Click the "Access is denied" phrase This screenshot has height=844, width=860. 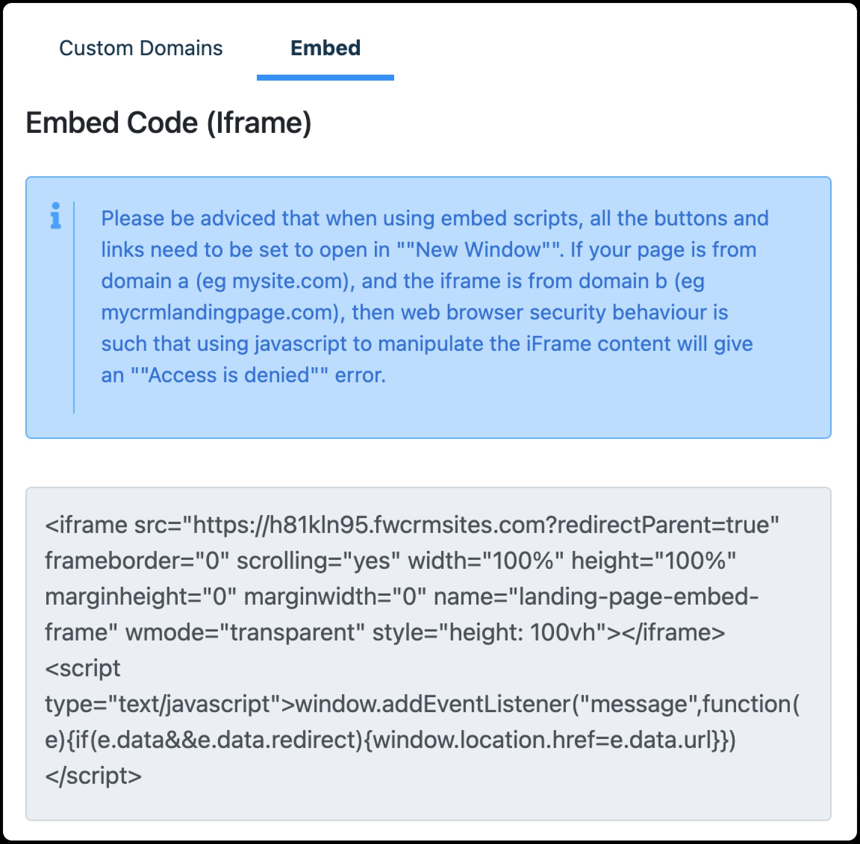pos(230,375)
